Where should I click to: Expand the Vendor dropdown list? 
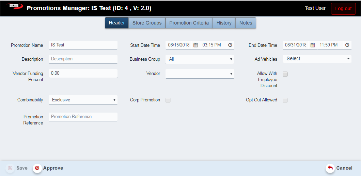pyautogui.click(x=200, y=74)
